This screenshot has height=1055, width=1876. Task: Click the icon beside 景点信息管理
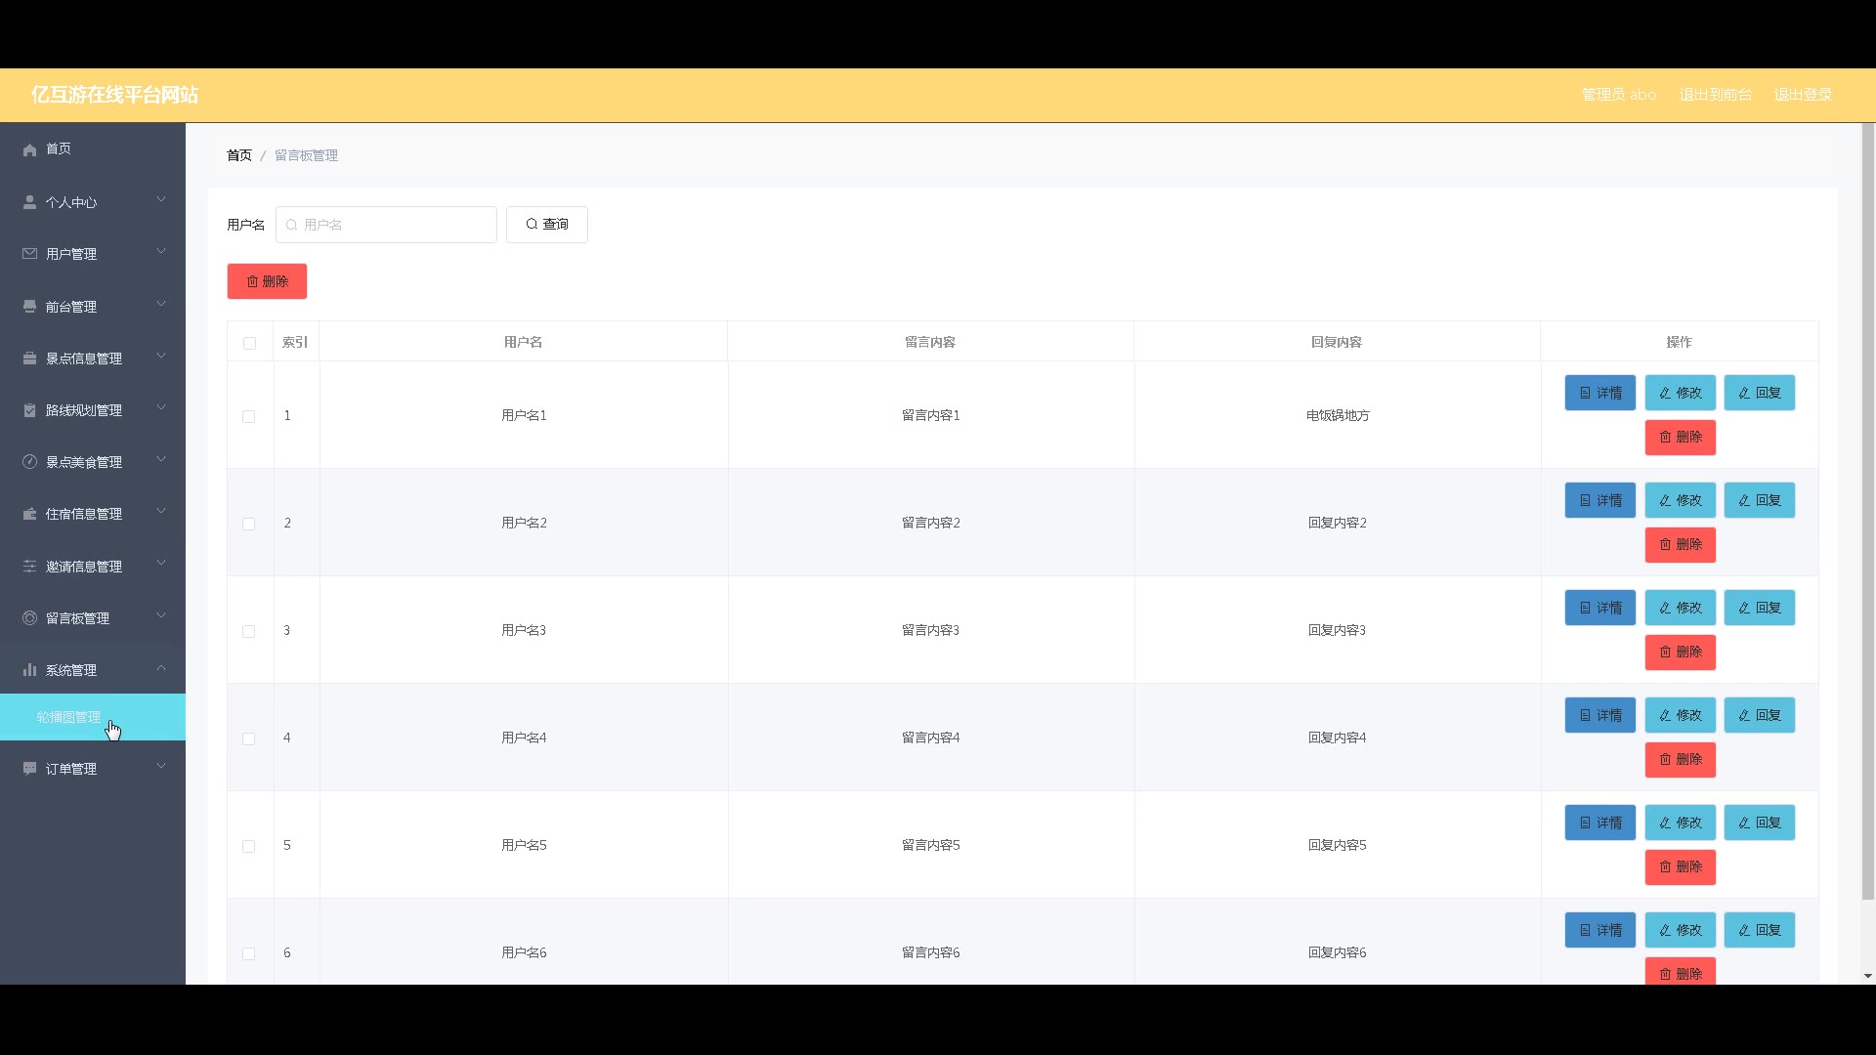(29, 359)
